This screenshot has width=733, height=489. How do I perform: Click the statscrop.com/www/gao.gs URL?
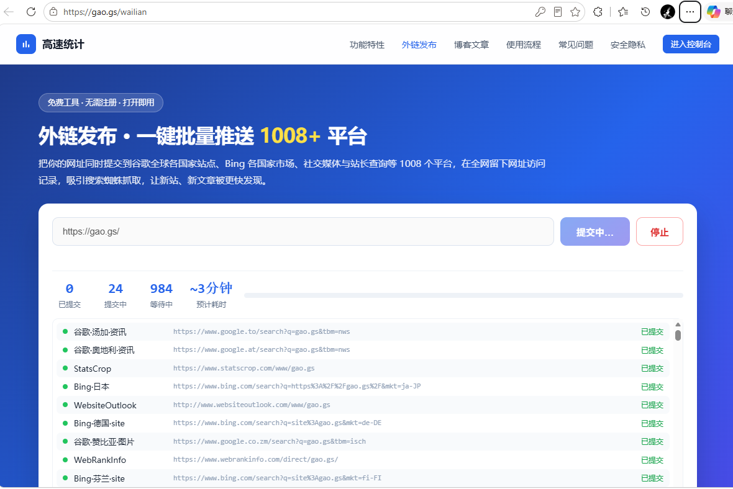[244, 368]
